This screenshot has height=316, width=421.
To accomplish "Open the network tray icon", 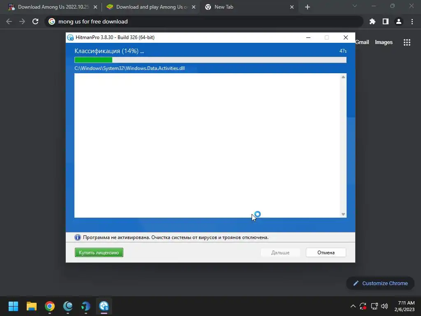I will click(x=374, y=306).
